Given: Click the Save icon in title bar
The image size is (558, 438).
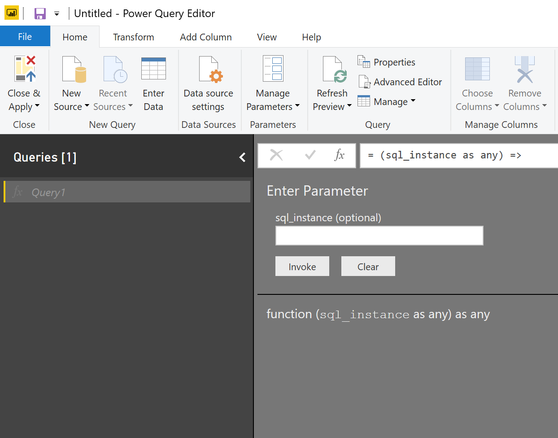Looking at the screenshot, I should [40, 13].
